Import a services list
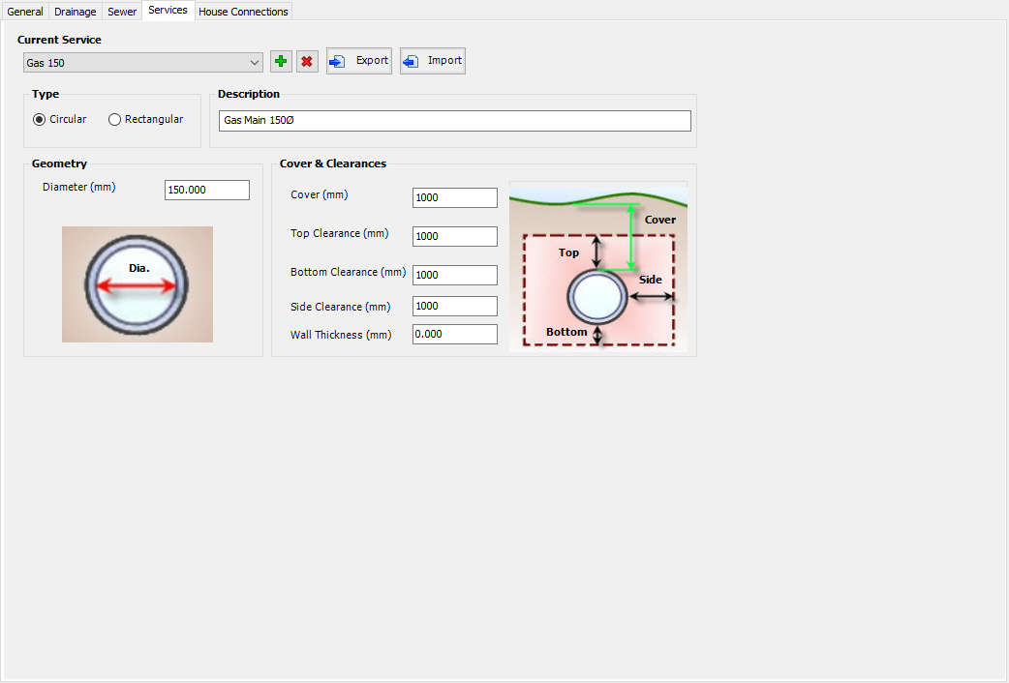Viewport: 1009px width, 683px height. (x=433, y=61)
